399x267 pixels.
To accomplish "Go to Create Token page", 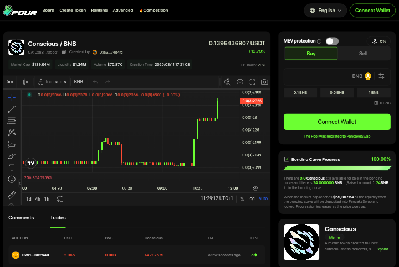I will point(73,11).
